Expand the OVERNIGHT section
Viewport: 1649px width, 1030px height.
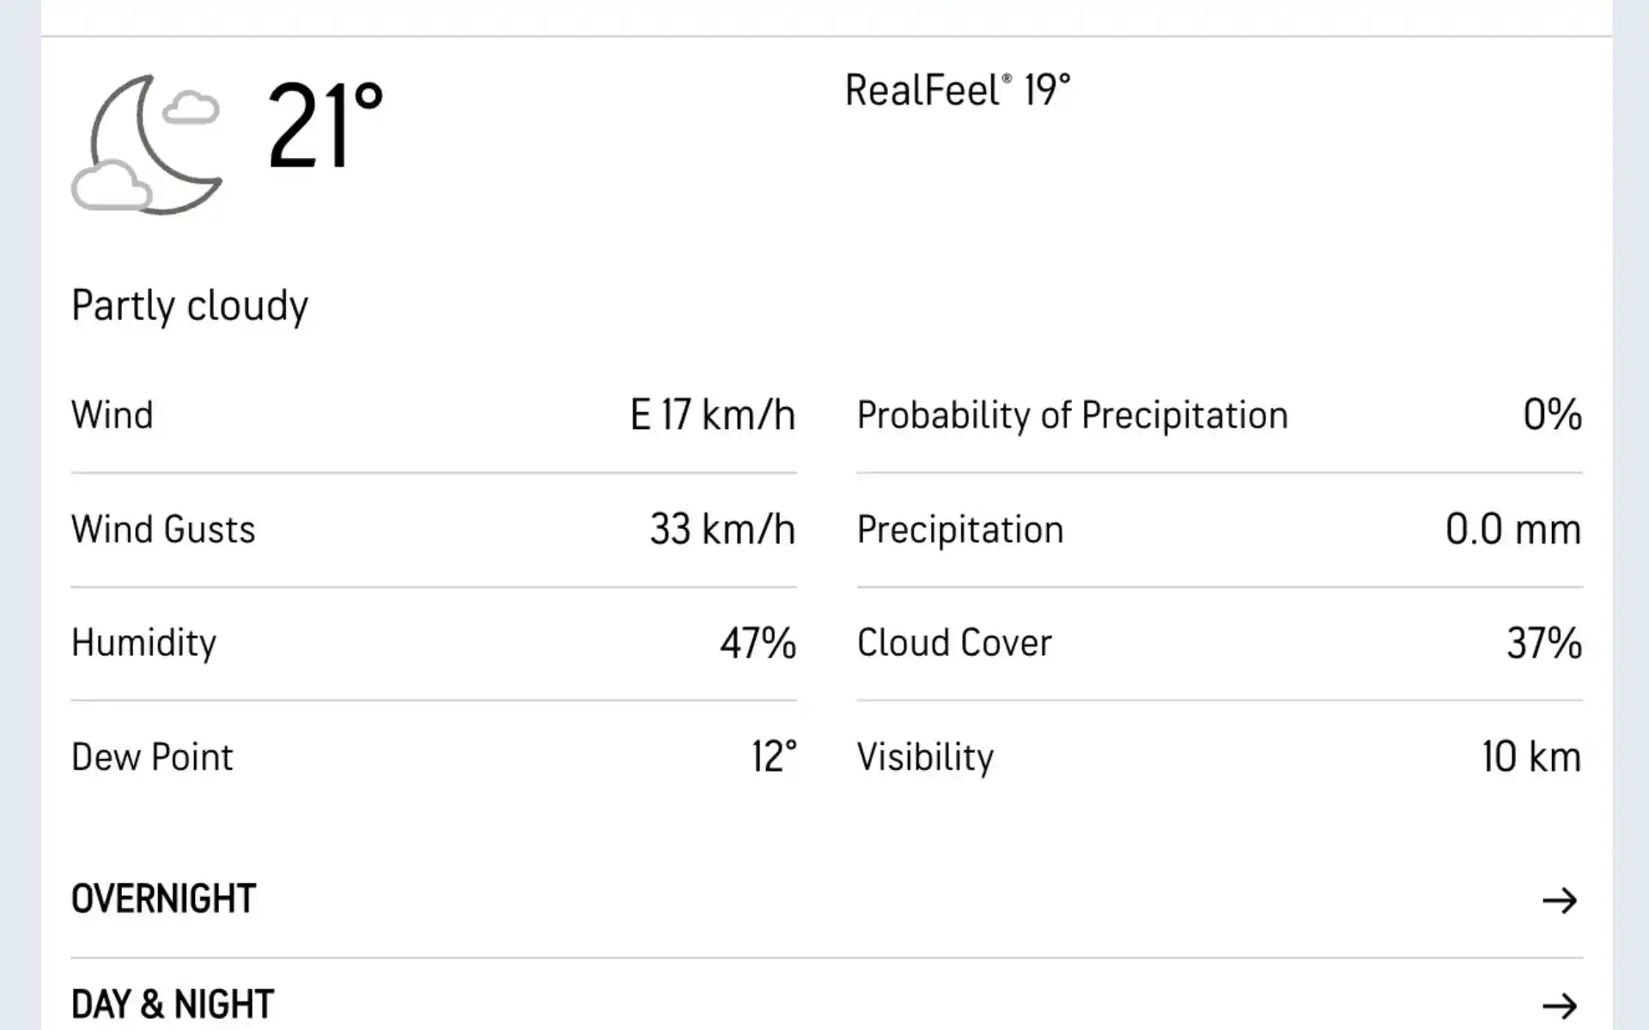pos(1561,900)
